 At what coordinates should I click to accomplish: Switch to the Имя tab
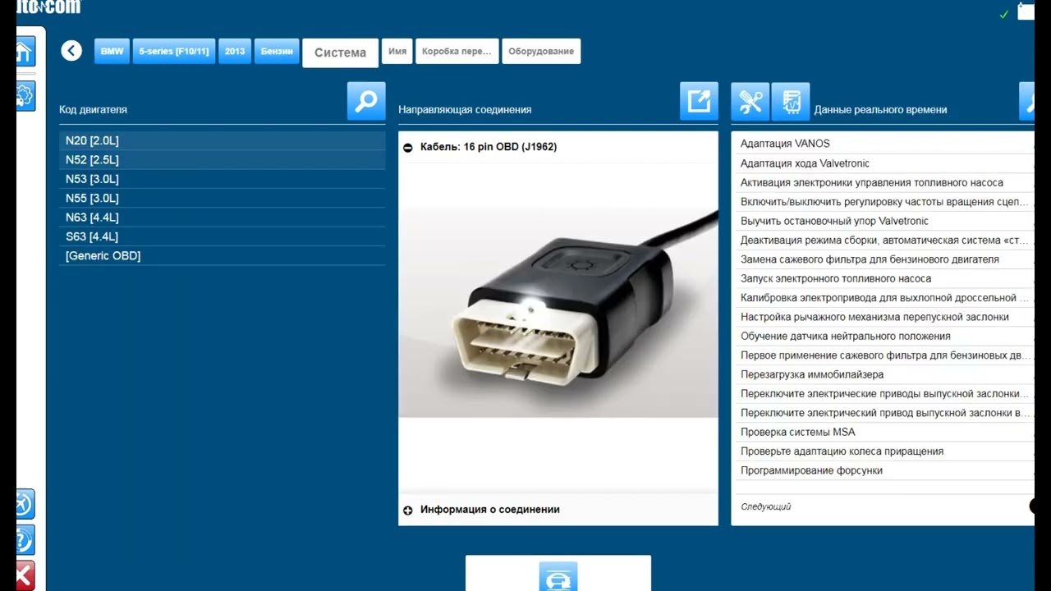pos(397,51)
